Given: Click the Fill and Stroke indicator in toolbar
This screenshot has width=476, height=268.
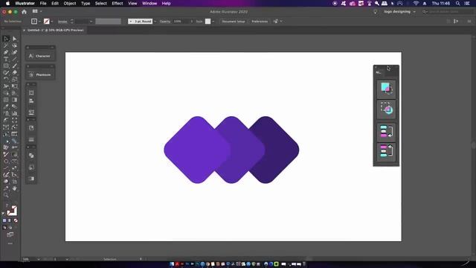Looking at the screenshot, I should (x=12, y=210).
